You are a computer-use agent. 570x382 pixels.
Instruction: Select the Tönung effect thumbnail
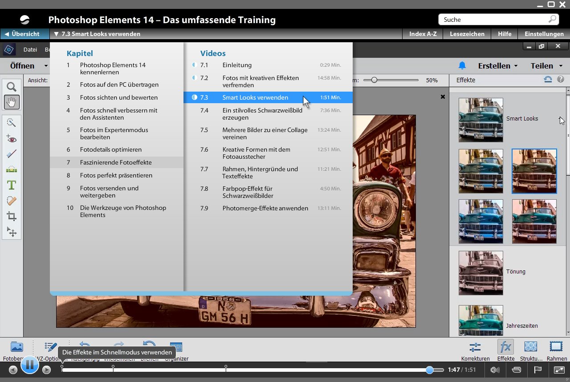481,273
